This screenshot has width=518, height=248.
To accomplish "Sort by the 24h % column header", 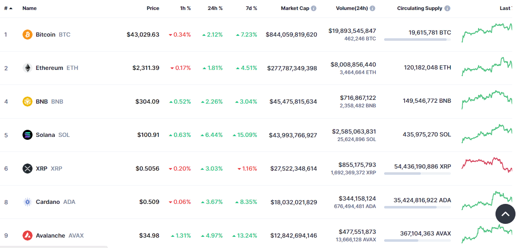I will pyautogui.click(x=215, y=8).
